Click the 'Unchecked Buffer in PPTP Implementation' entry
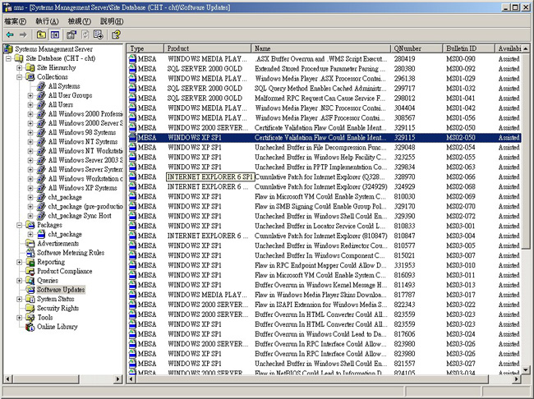 320,167
